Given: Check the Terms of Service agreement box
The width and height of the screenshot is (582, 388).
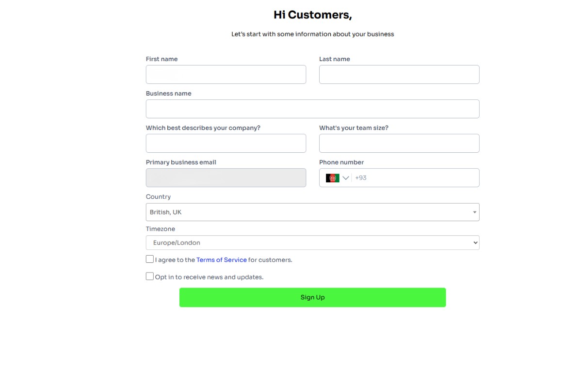Looking at the screenshot, I should 150,259.
